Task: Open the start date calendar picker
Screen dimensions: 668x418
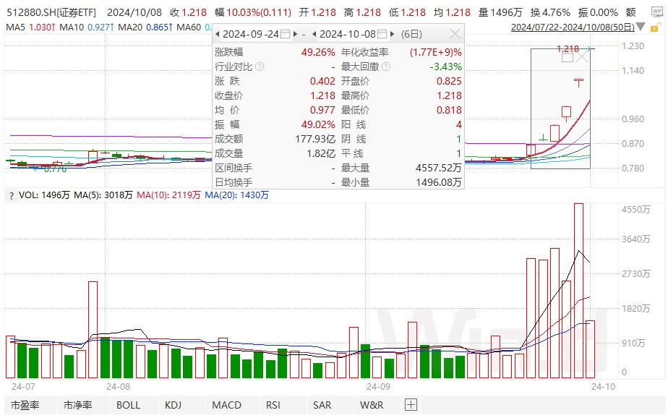Action: 286,34
